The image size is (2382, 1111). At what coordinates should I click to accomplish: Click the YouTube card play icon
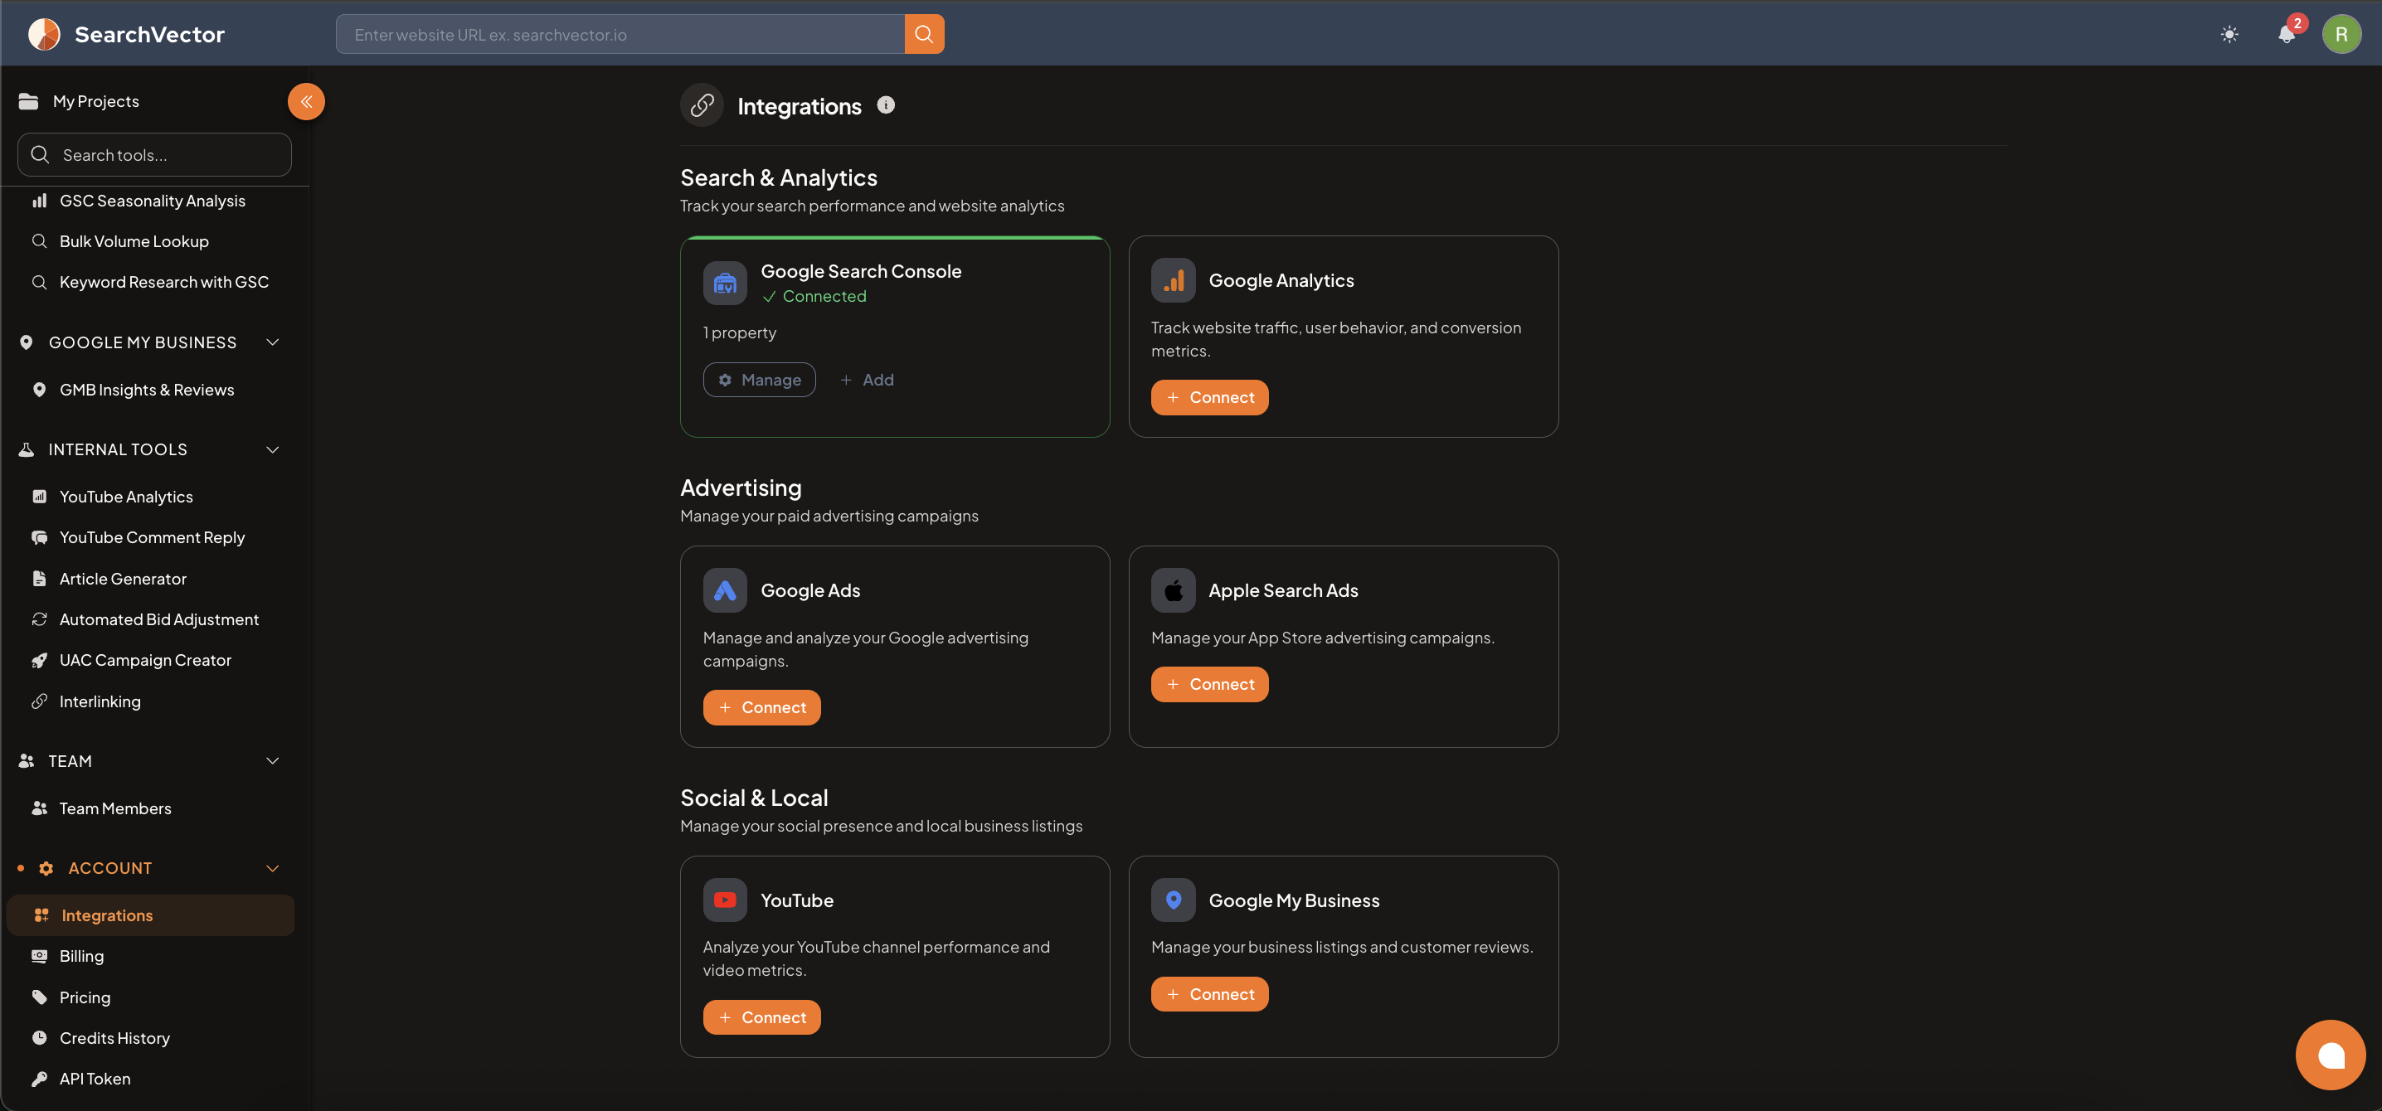725,900
